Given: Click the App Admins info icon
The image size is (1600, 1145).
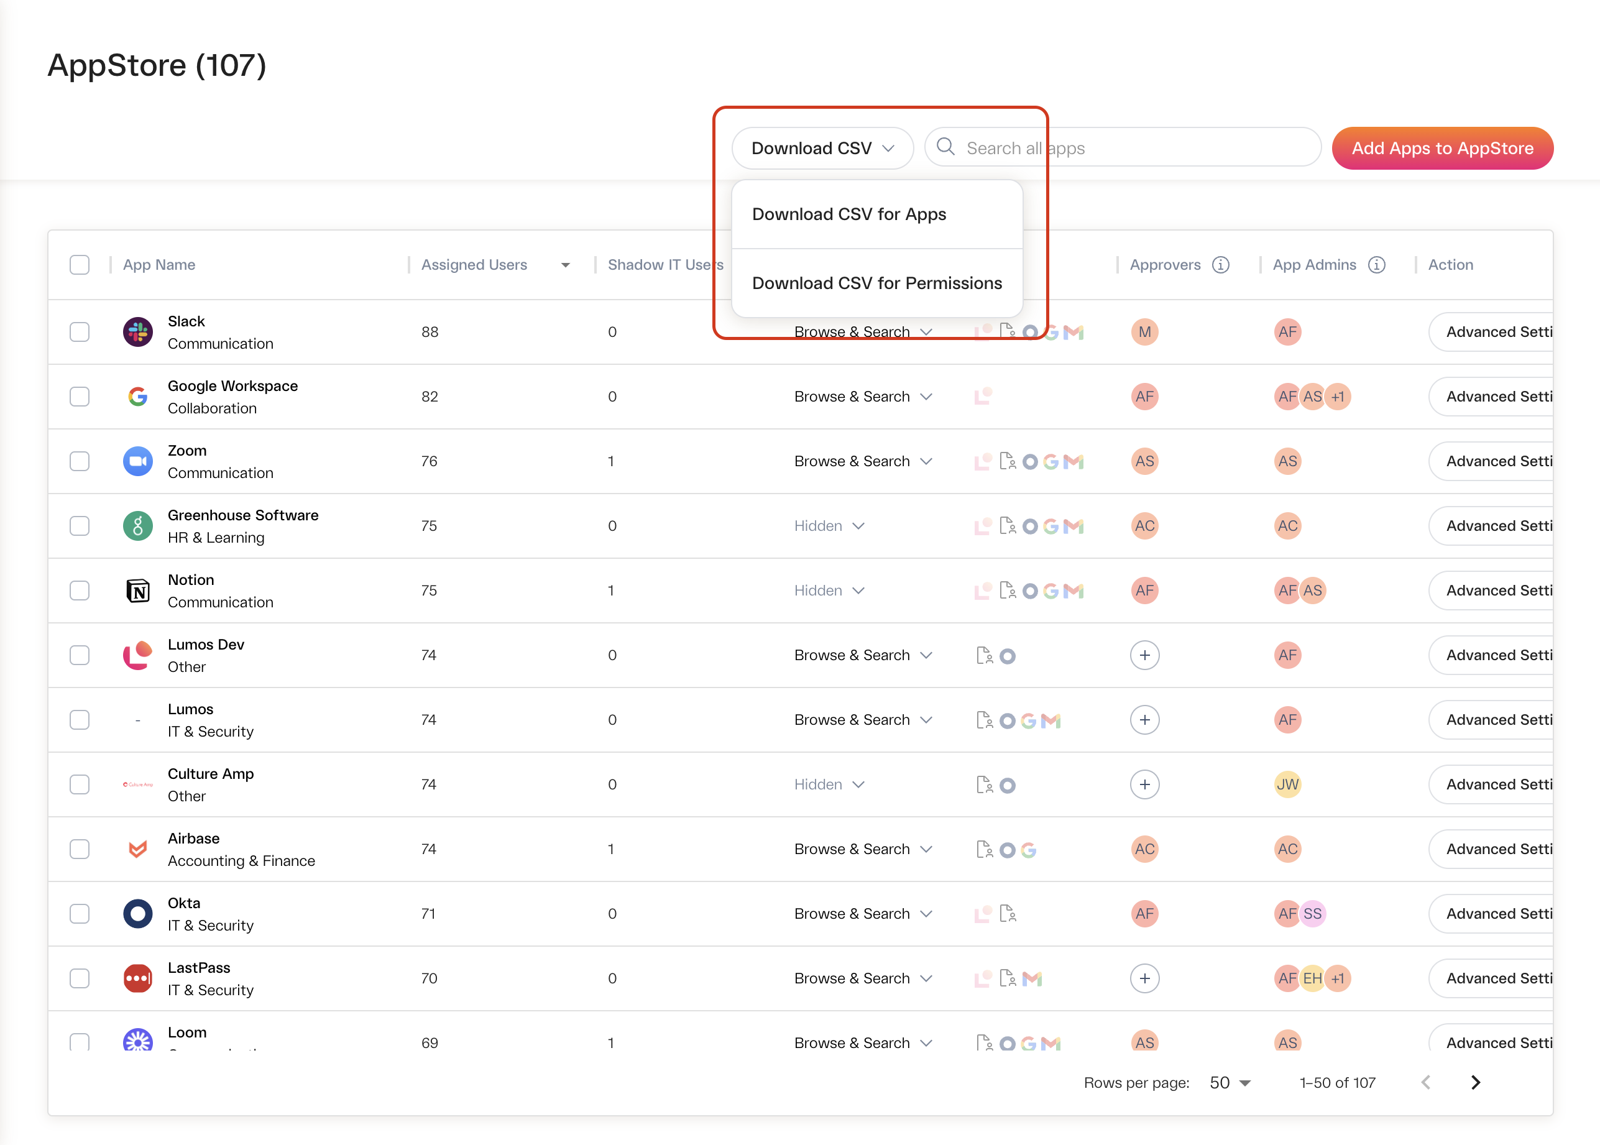Looking at the screenshot, I should point(1377,265).
